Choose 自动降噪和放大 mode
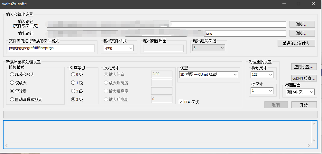The width and height of the screenshot is (322, 154). tap(26, 99)
